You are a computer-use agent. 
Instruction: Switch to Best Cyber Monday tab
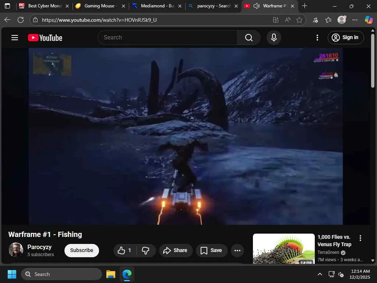(43, 6)
